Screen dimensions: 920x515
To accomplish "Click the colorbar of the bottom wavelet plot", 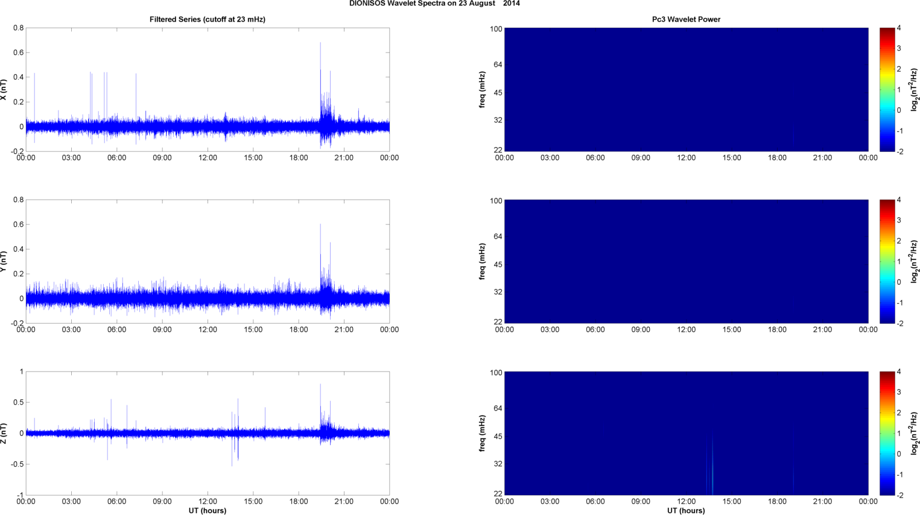I will (x=887, y=433).
